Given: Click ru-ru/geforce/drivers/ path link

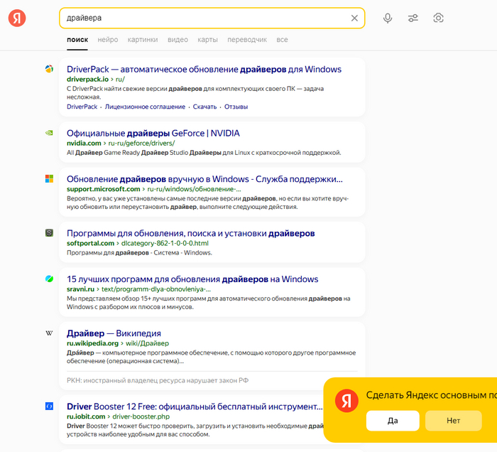Looking at the screenshot, I should click(x=141, y=144).
